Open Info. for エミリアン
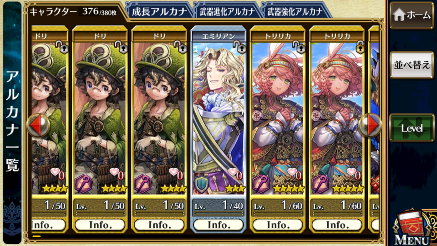 (219, 225)
